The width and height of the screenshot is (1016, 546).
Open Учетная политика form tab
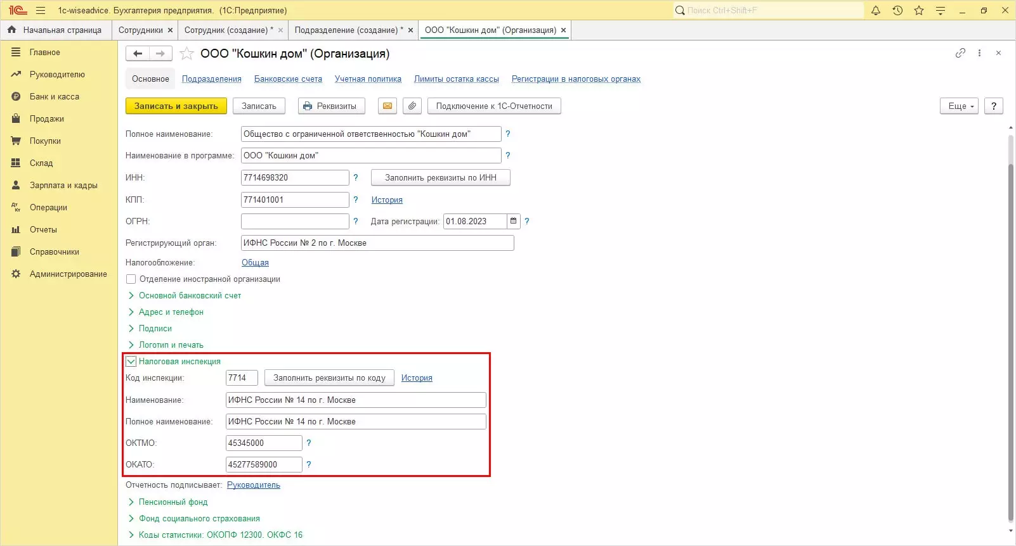(368, 79)
